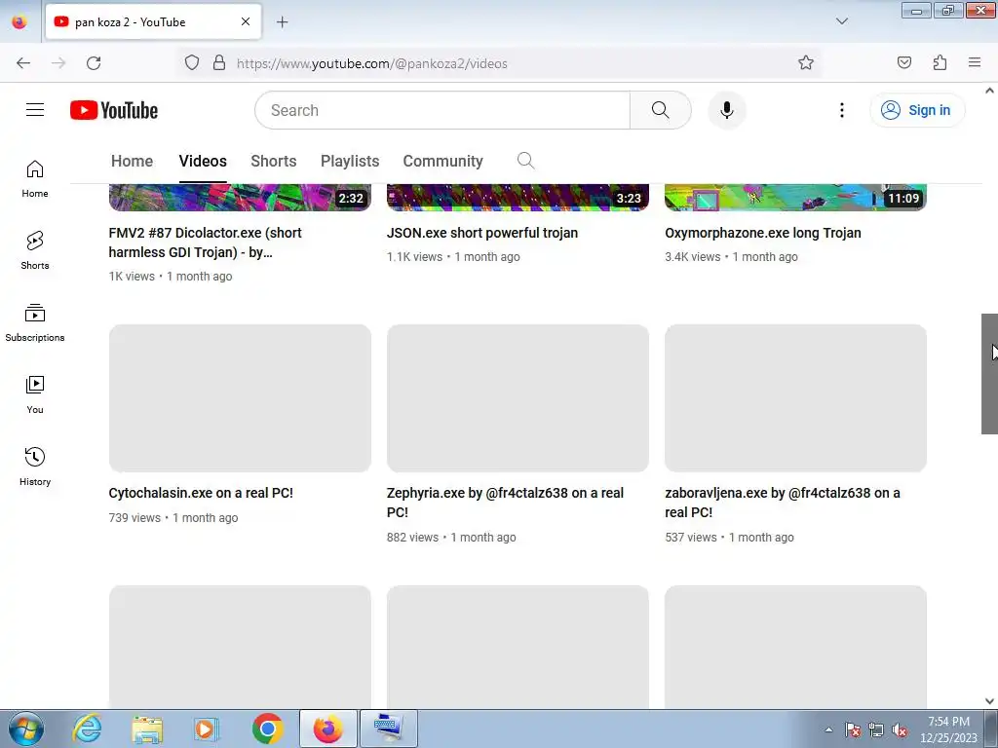Reload the page with the refresh icon

pos(94,63)
